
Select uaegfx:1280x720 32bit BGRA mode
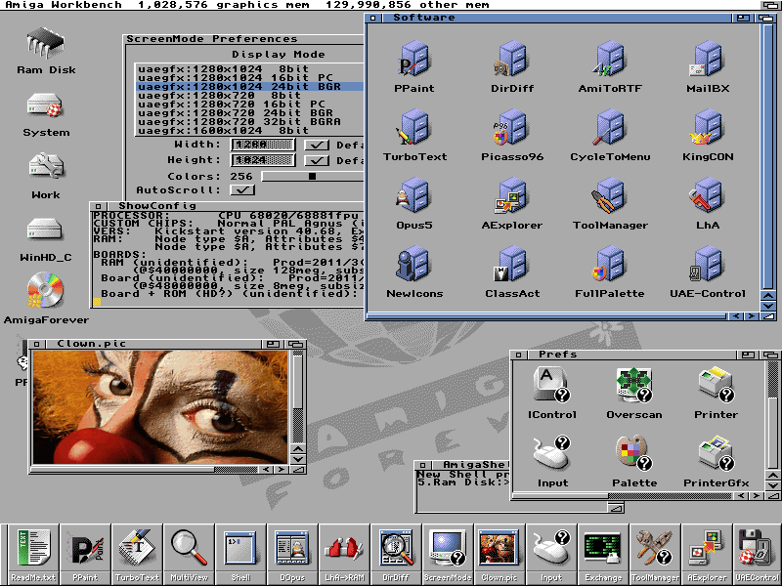(x=250, y=121)
